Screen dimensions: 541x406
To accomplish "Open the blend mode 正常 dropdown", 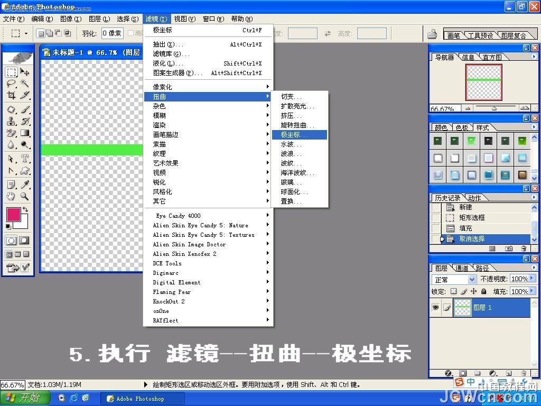I will coord(472,279).
